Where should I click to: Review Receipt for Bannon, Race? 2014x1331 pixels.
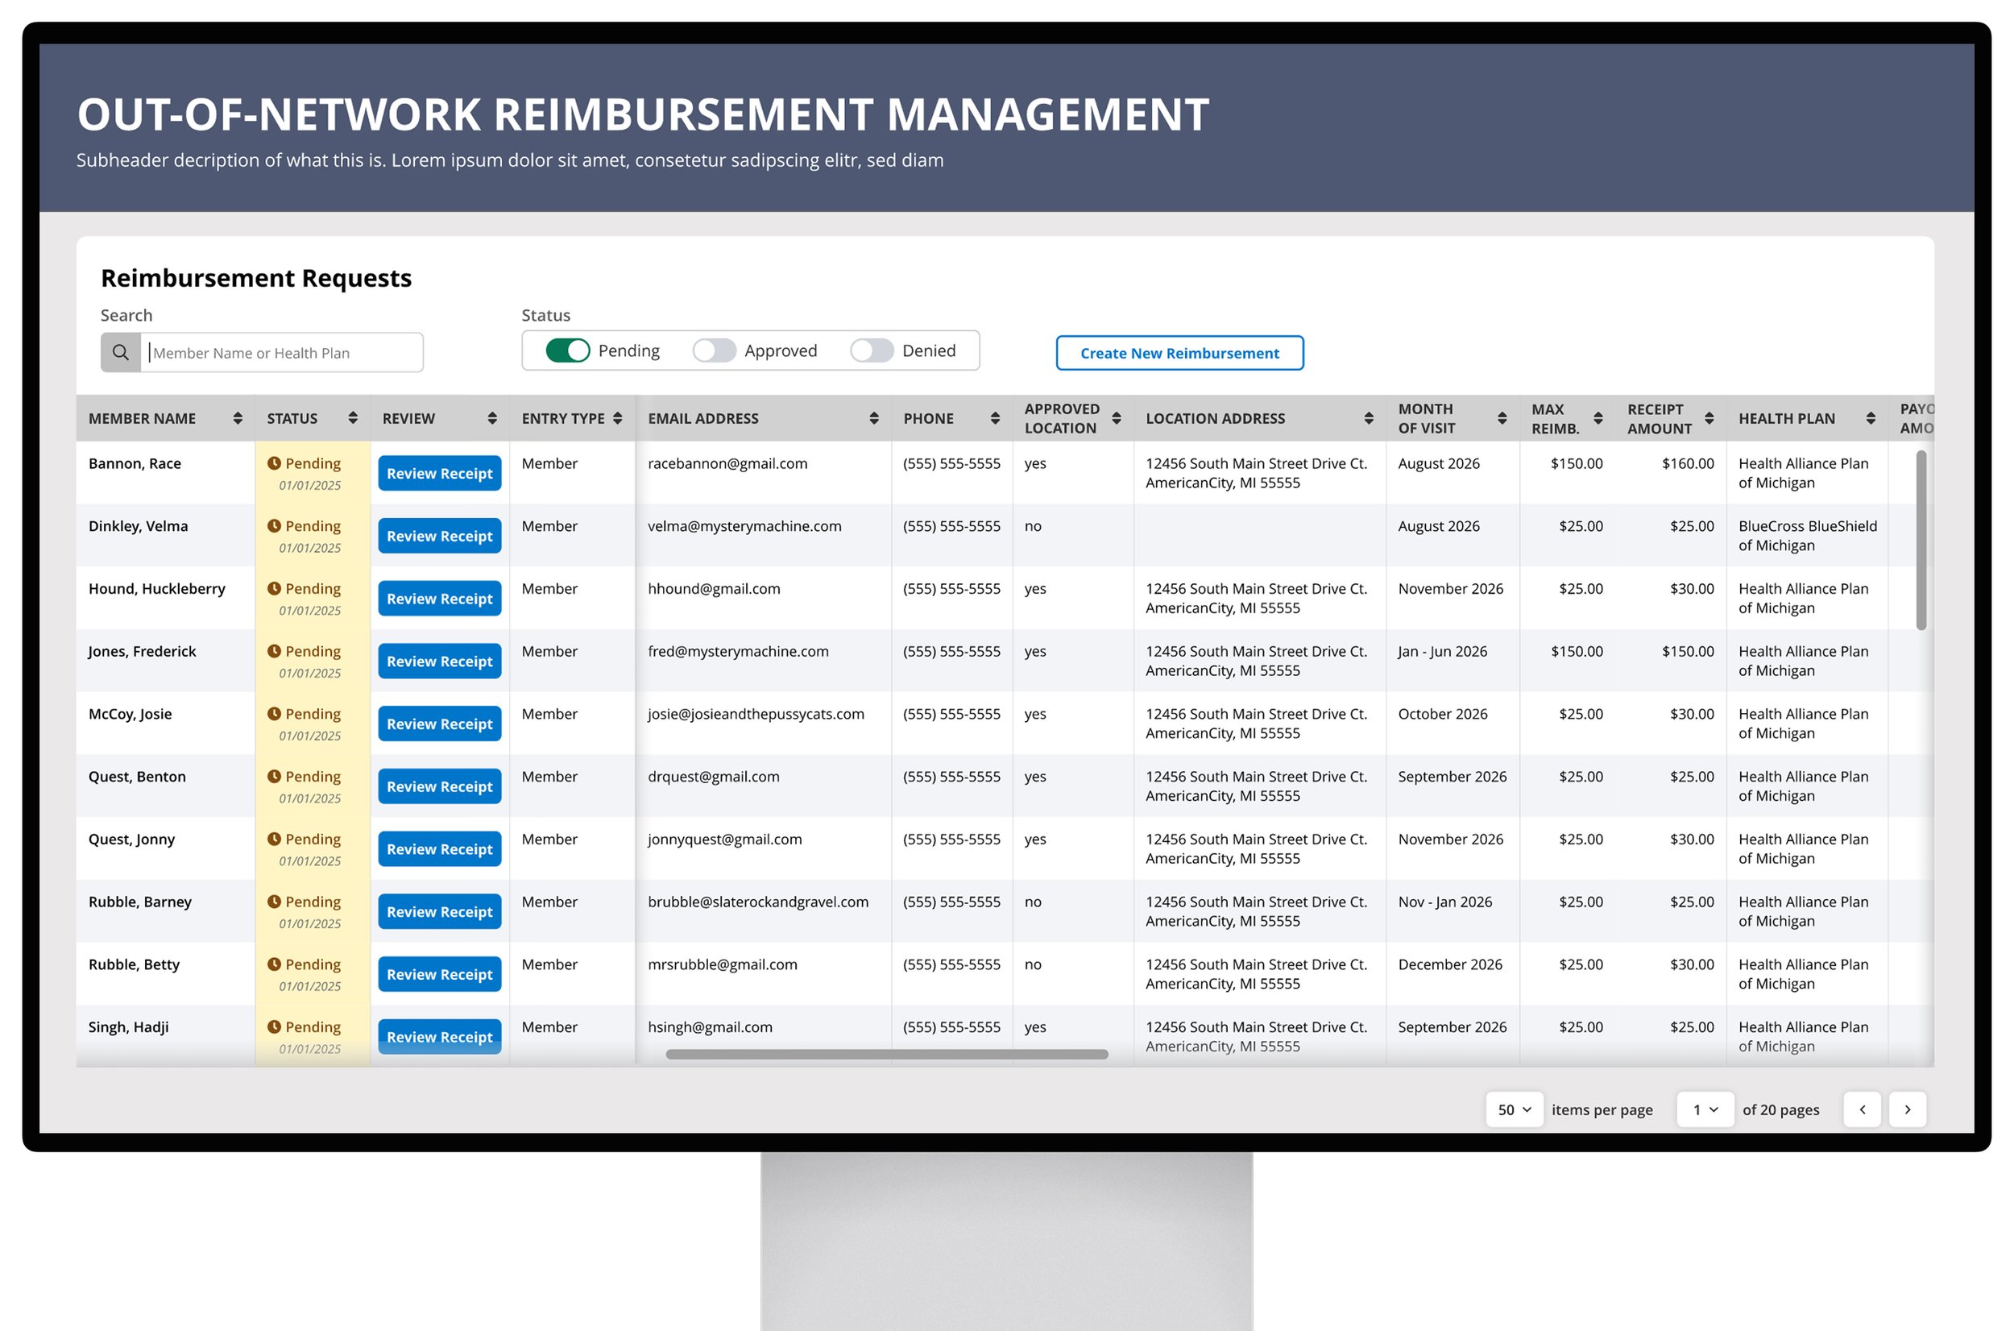click(x=440, y=474)
